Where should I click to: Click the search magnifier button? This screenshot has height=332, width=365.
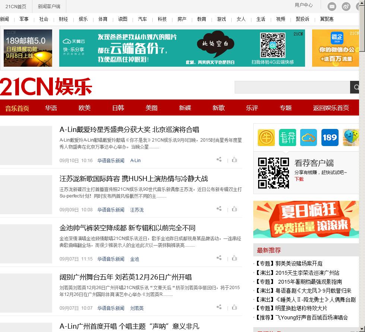tap(355, 87)
